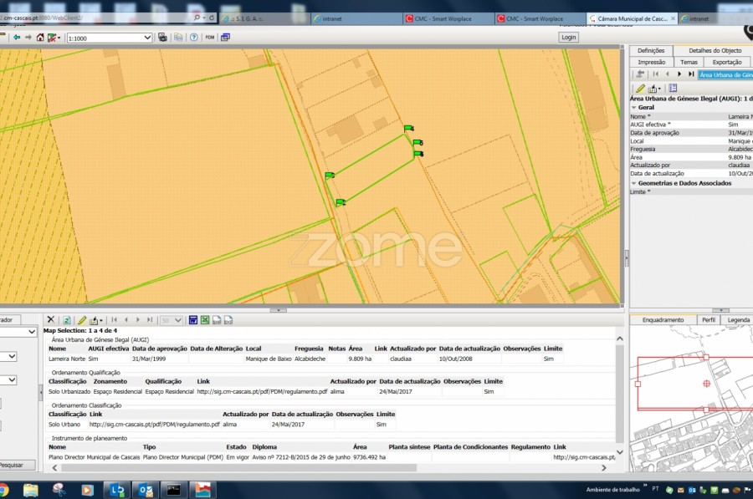This screenshot has width=753, height=499.
Task: Click the PDM toolbar icon
Action: 209,38
